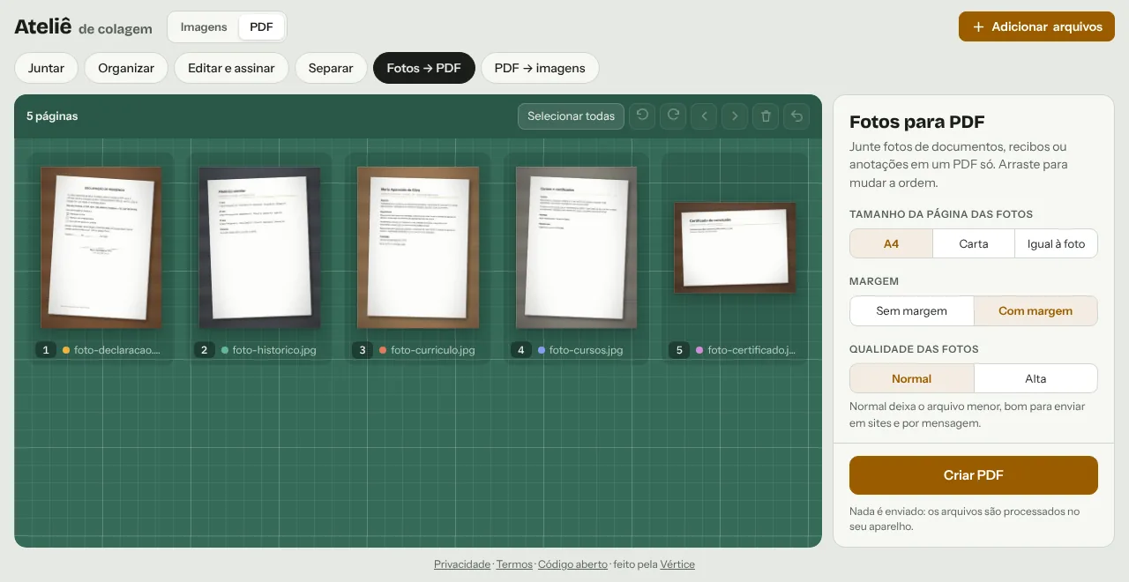The image size is (1129, 582).
Task: Set photo quality to Normal
Action: point(912,379)
